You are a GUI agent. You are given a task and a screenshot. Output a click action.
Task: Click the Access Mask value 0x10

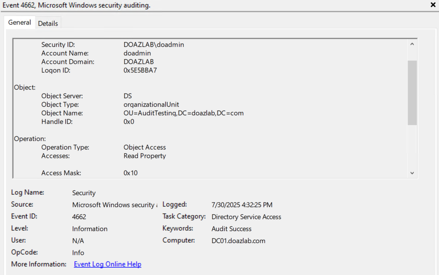[x=131, y=173]
